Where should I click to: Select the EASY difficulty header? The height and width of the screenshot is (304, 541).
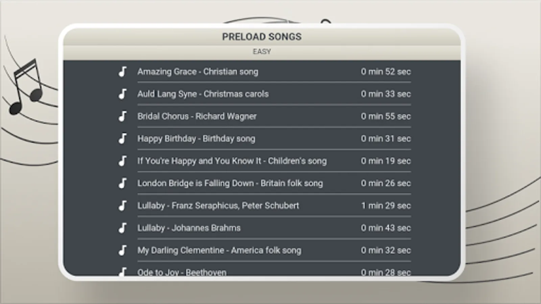[262, 52]
